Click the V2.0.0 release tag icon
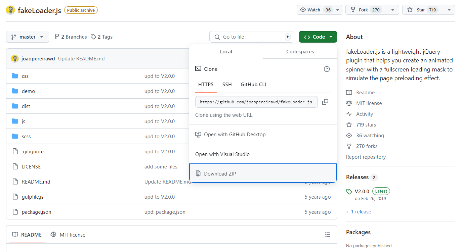 [349, 192]
